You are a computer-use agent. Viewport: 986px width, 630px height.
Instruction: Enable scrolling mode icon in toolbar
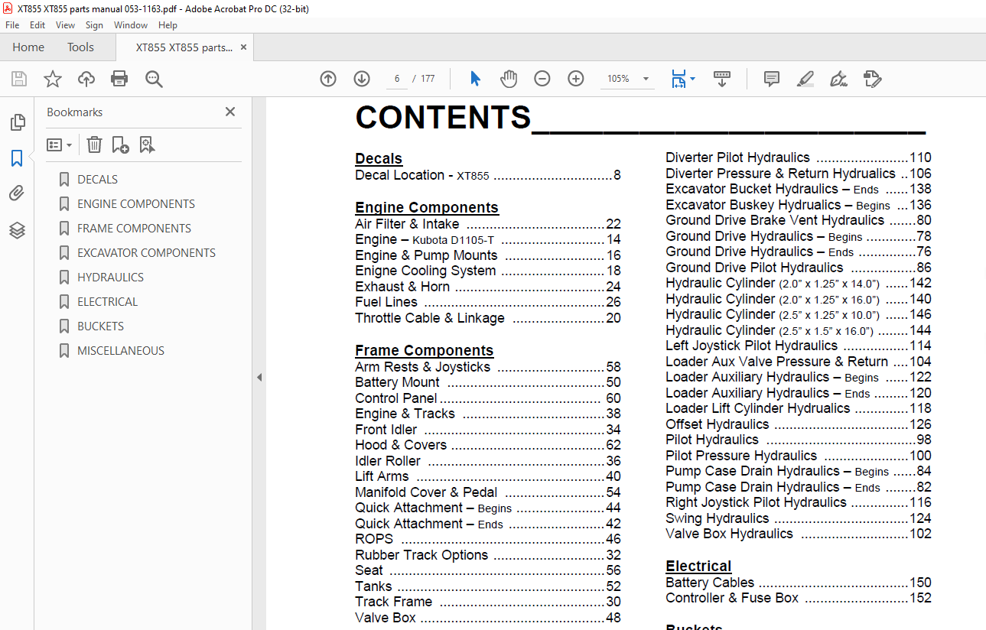click(x=721, y=79)
